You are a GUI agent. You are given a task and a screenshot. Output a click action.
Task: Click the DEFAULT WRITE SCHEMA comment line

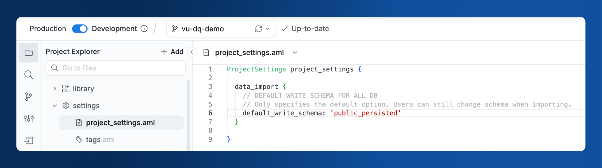pyautogui.click(x=310, y=96)
